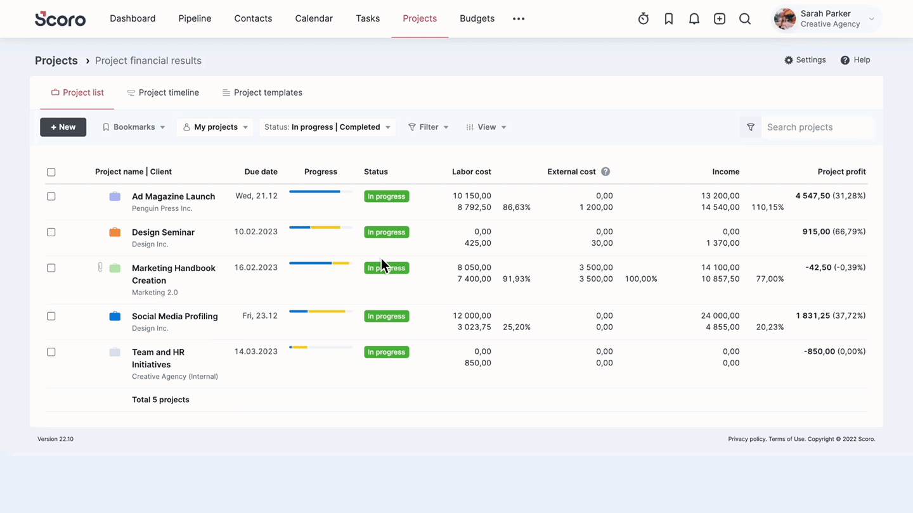Sort by Project profit column header
This screenshot has width=913, height=513.
841,172
